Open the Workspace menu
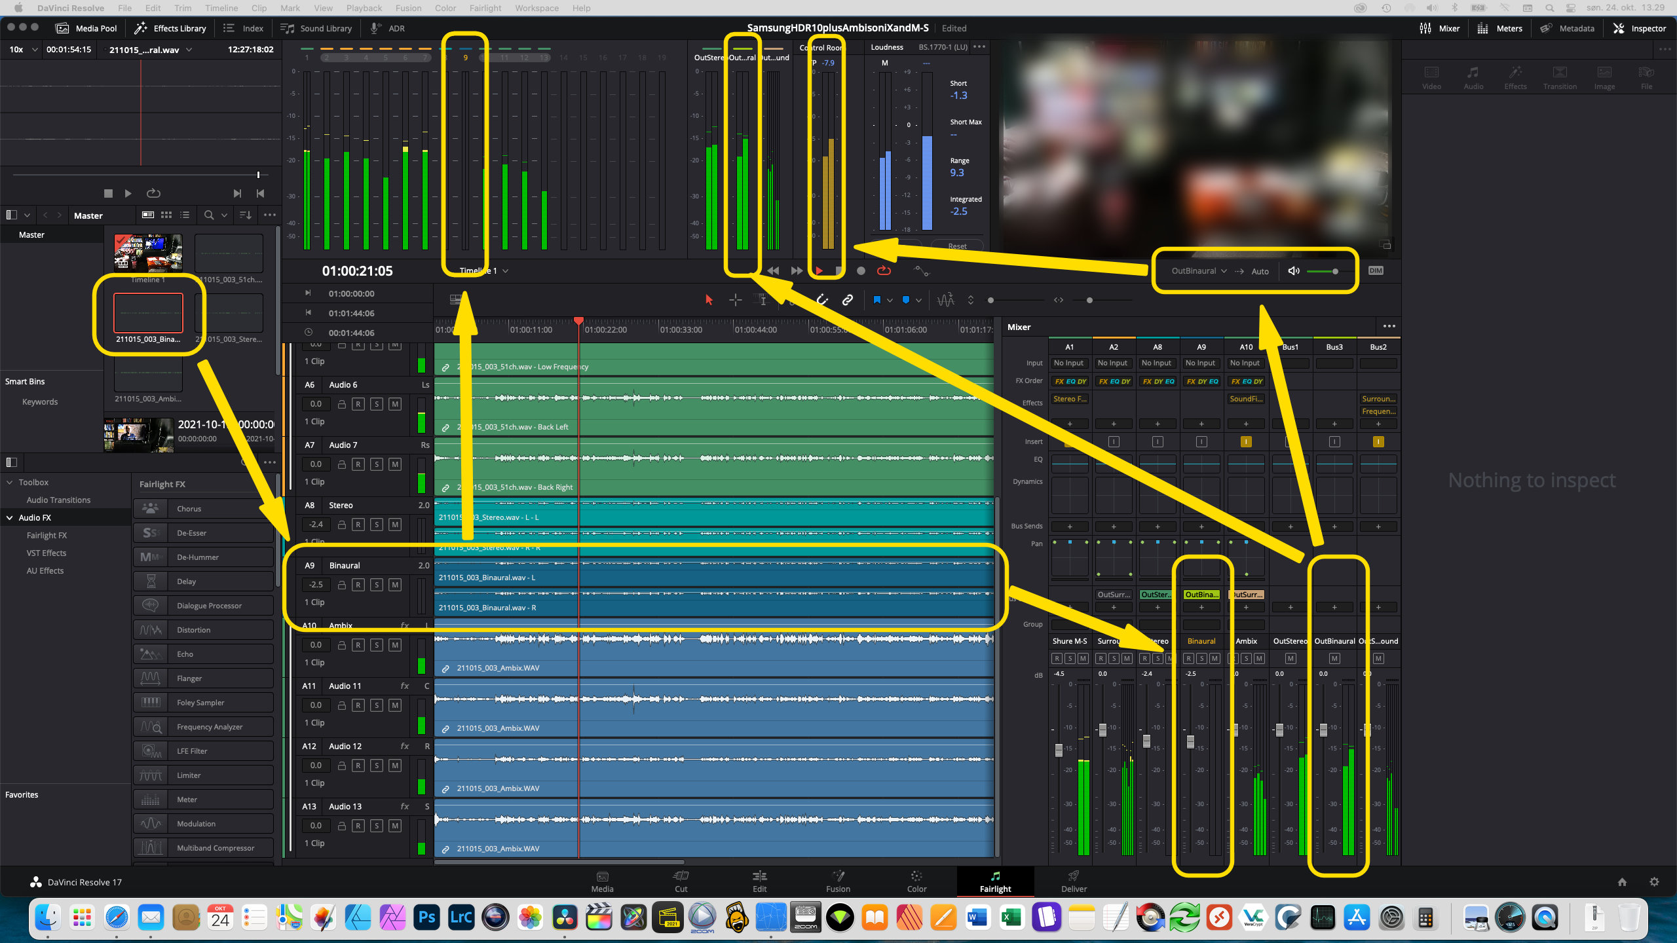This screenshot has height=943, width=1677. pos(537,8)
